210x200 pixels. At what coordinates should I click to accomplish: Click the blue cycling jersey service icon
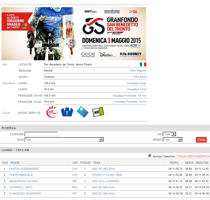coord(67,112)
